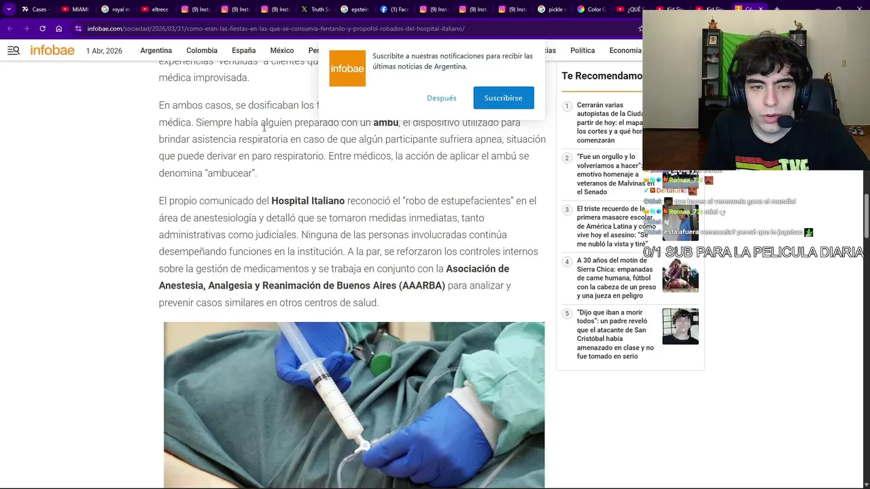Go back to the previous page
The width and height of the screenshot is (870, 489).
(x=10, y=29)
